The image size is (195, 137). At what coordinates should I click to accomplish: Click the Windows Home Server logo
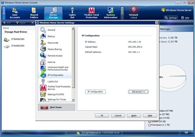[176, 10]
